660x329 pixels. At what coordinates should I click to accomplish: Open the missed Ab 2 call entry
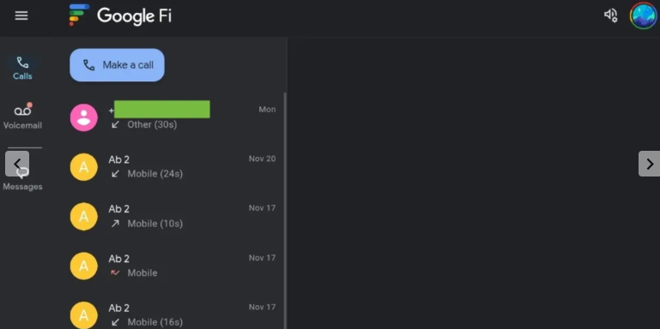pos(173,266)
